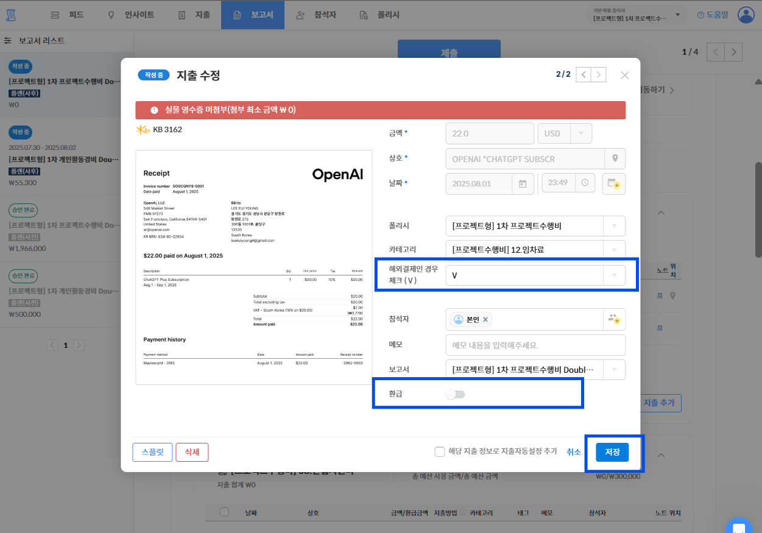Select the ₩0 프로젝트수행비 draft report
The height and width of the screenshot is (533, 762).
pos(66,85)
